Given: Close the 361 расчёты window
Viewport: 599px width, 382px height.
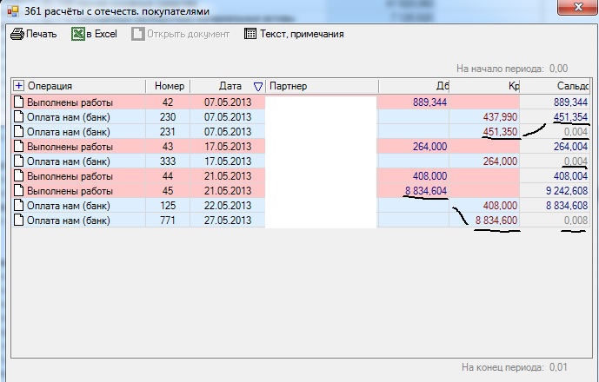Looking at the screenshot, I should [577, 7].
